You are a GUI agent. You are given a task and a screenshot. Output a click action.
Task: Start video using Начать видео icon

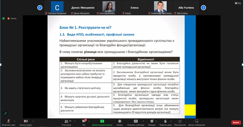[x=26, y=121]
